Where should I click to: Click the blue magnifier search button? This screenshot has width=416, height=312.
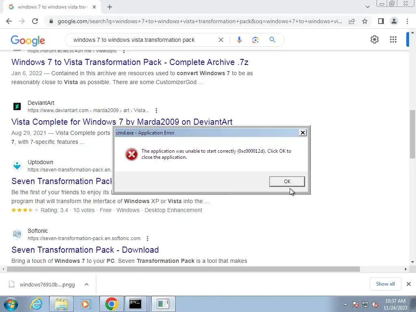pos(272,40)
